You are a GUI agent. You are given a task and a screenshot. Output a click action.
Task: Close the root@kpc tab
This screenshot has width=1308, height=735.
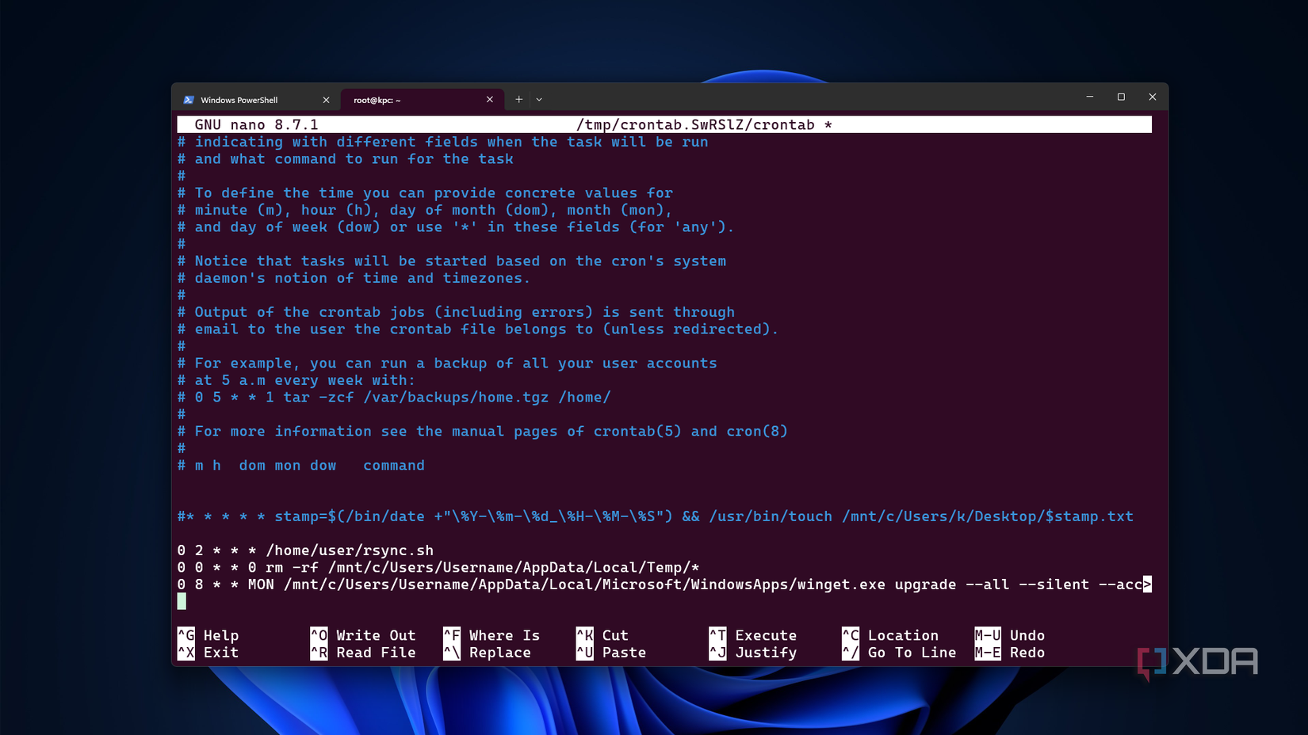tap(490, 100)
